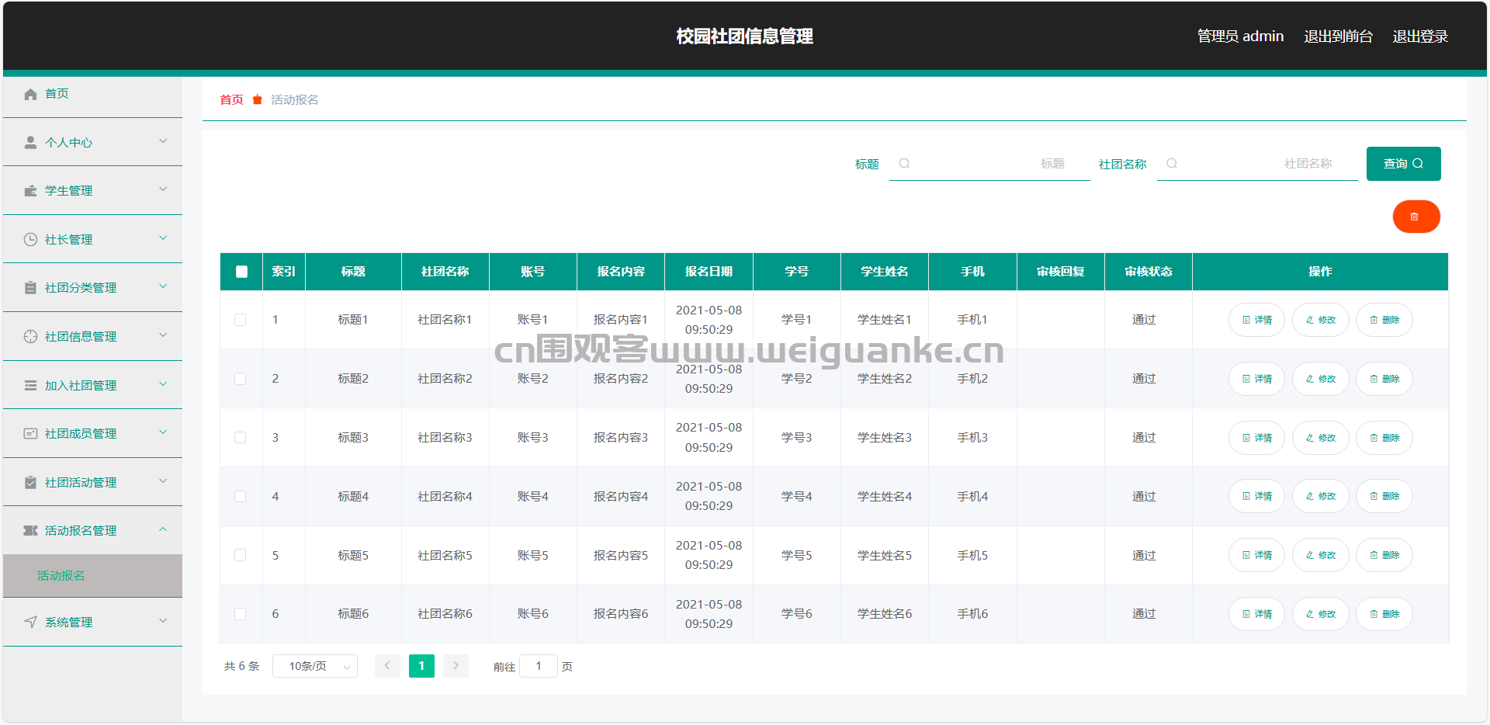
Task: Click the search icon in 标题 field
Action: click(904, 164)
